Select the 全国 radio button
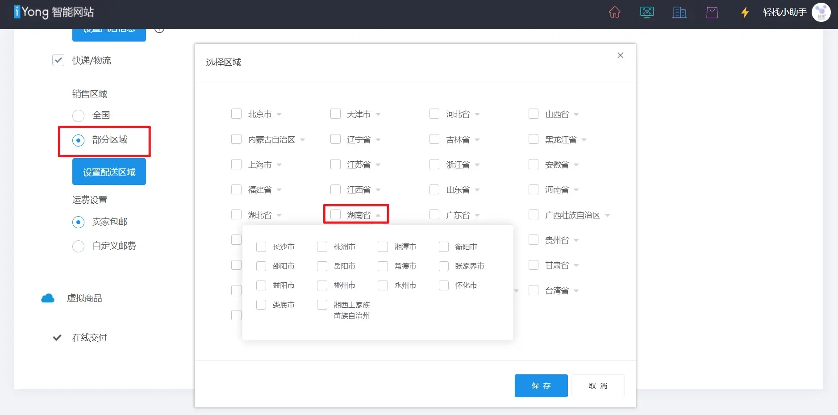838x415 pixels. (x=79, y=116)
